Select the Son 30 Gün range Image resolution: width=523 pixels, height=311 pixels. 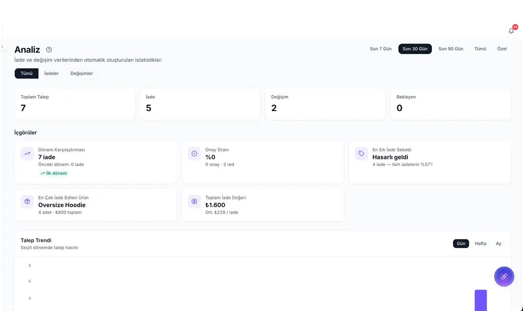[x=415, y=49]
